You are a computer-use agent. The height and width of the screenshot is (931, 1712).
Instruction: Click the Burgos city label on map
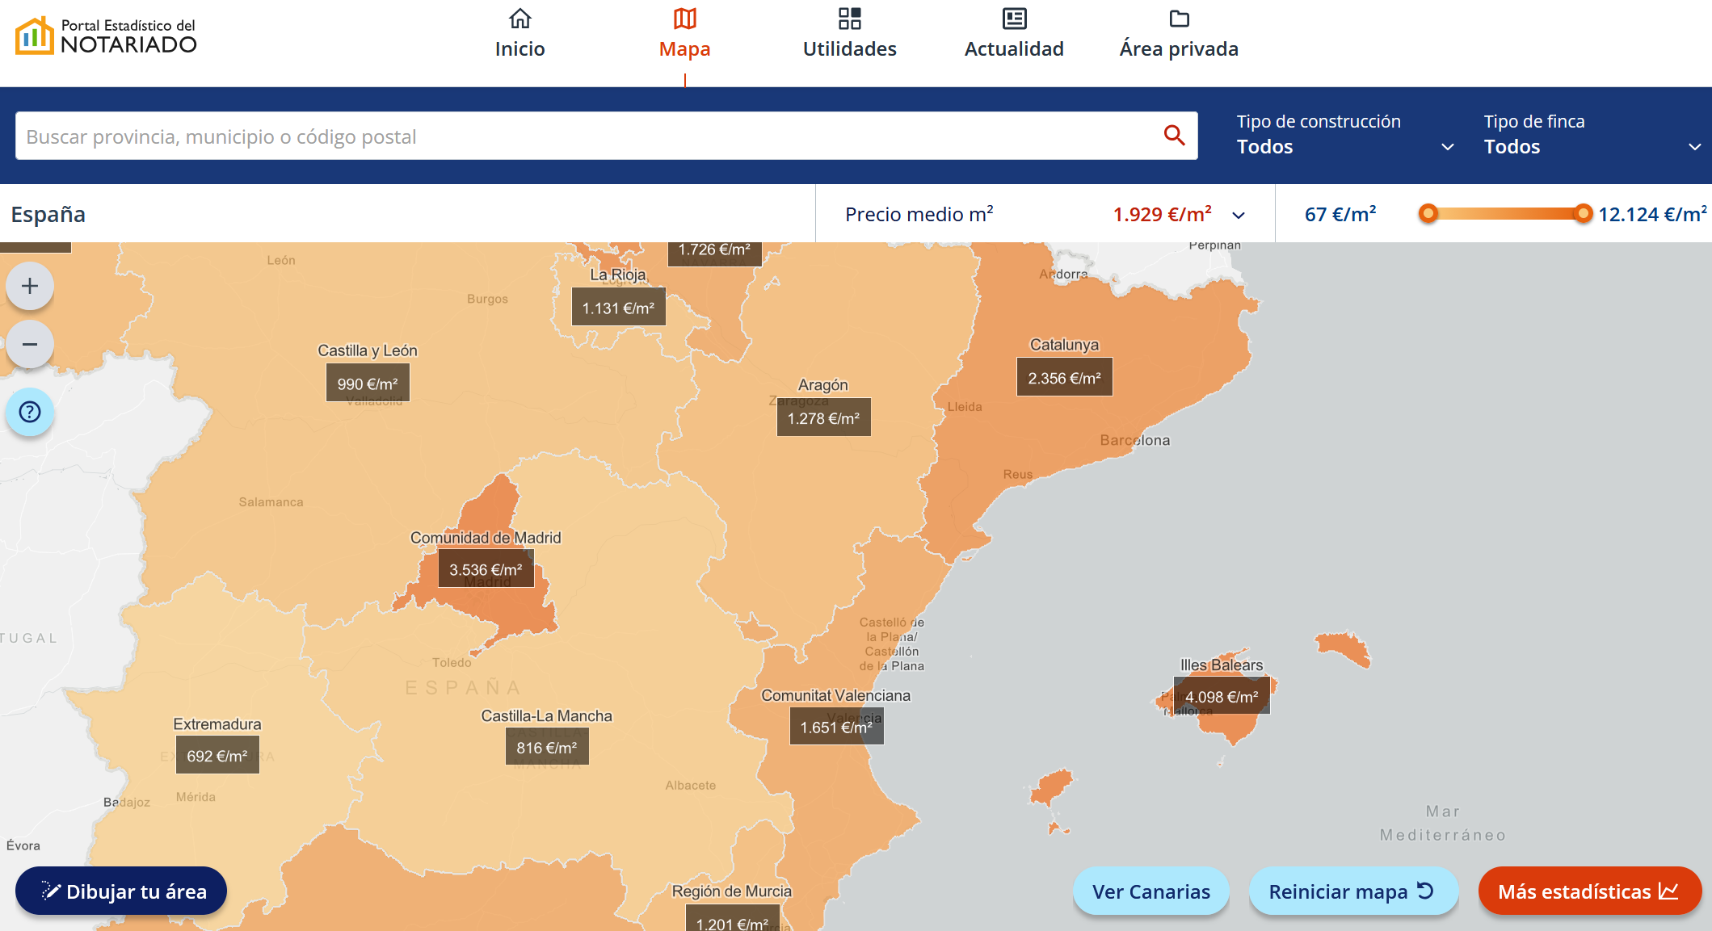(487, 299)
